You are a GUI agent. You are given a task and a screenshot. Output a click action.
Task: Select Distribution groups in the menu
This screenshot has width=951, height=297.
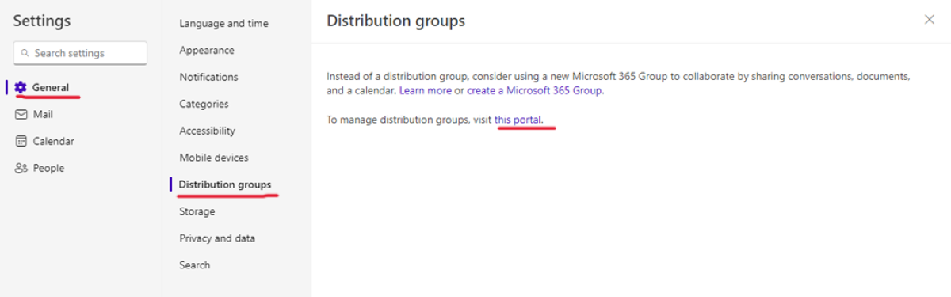pos(225,185)
